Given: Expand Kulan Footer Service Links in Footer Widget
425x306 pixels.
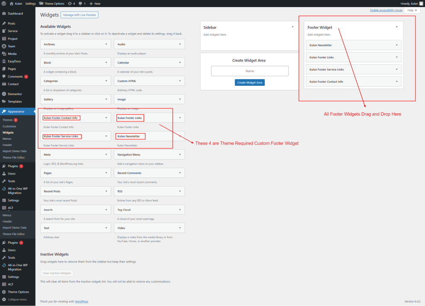Looking at the screenshot, I should pyautogui.click(x=397, y=69).
